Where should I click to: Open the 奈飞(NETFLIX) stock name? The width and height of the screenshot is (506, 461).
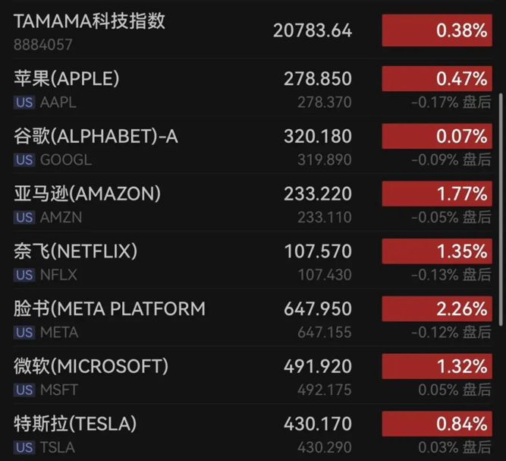[x=75, y=251]
